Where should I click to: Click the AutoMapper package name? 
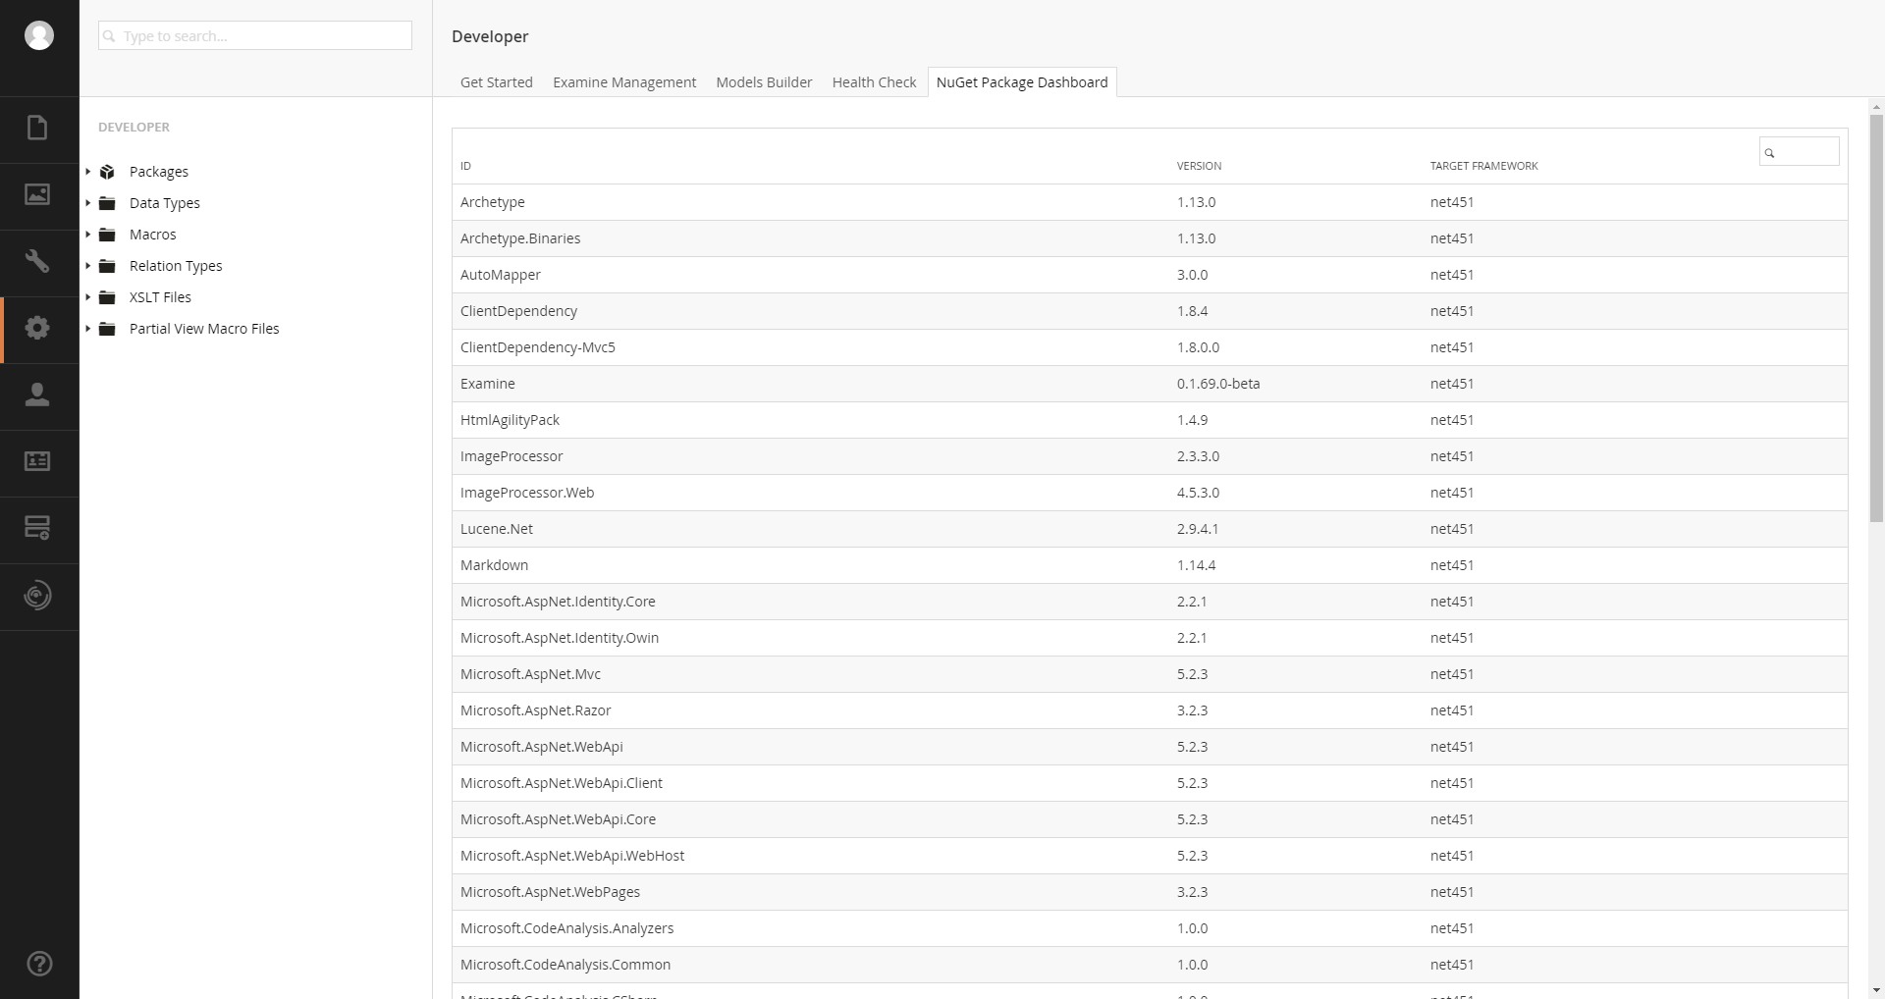coord(501,275)
